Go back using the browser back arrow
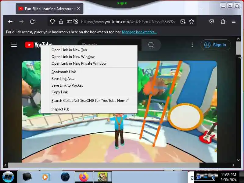 [10, 22]
